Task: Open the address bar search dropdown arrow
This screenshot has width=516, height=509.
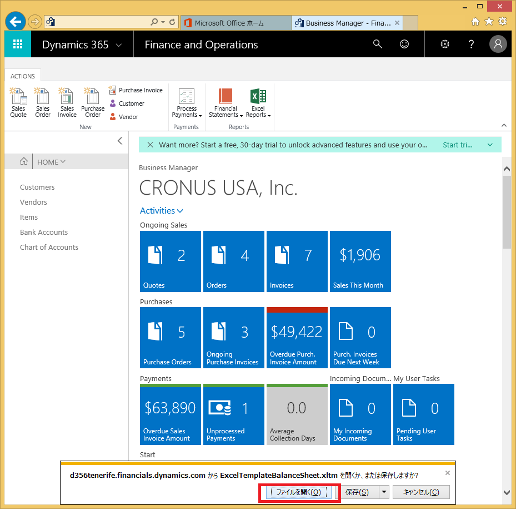Action: click(x=163, y=22)
